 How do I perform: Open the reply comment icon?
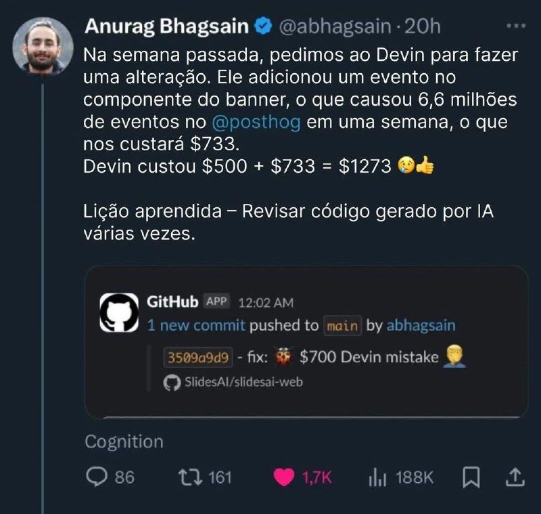(x=97, y=477)
